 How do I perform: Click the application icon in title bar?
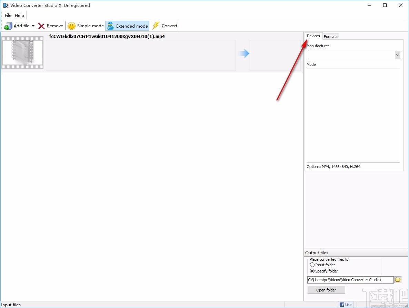click(x=6, y=5)
